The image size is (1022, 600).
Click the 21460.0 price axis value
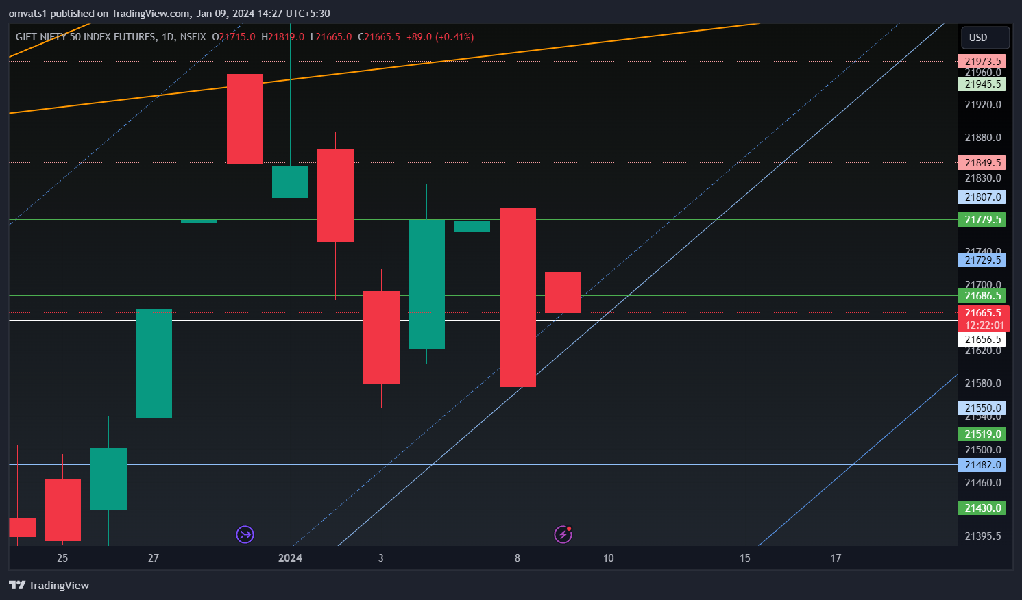[983, 483]
